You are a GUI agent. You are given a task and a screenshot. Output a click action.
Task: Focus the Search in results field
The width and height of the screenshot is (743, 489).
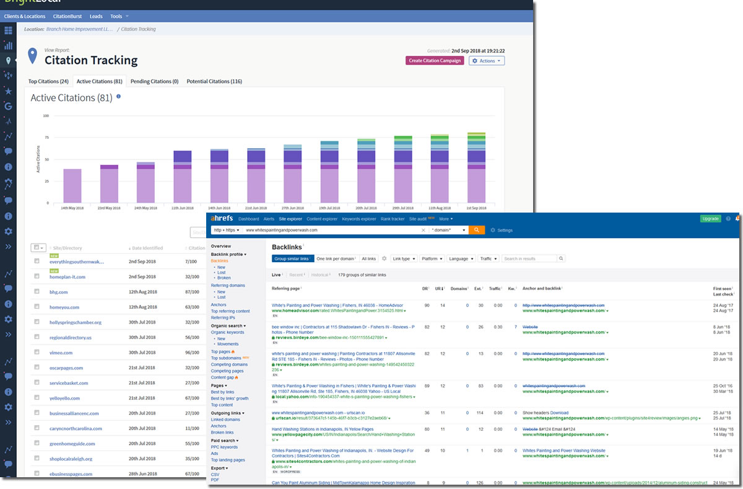click(529, 258)
